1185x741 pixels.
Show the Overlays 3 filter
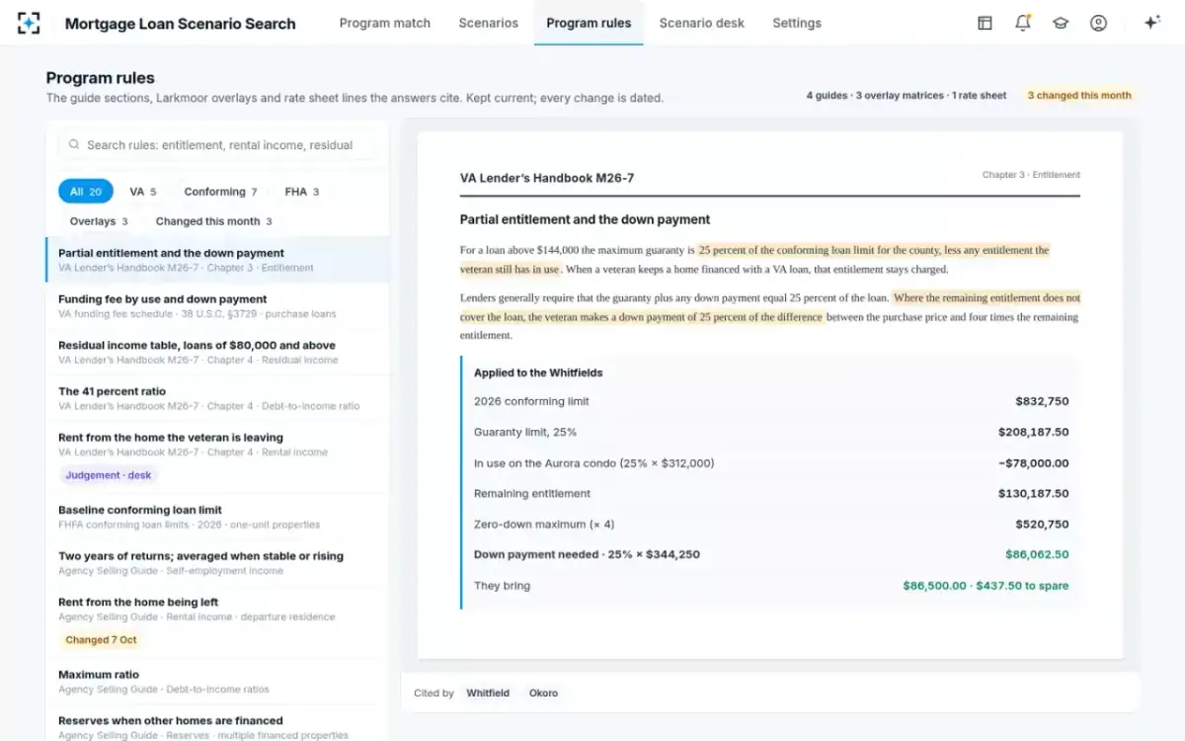click(x=99, y=221)
